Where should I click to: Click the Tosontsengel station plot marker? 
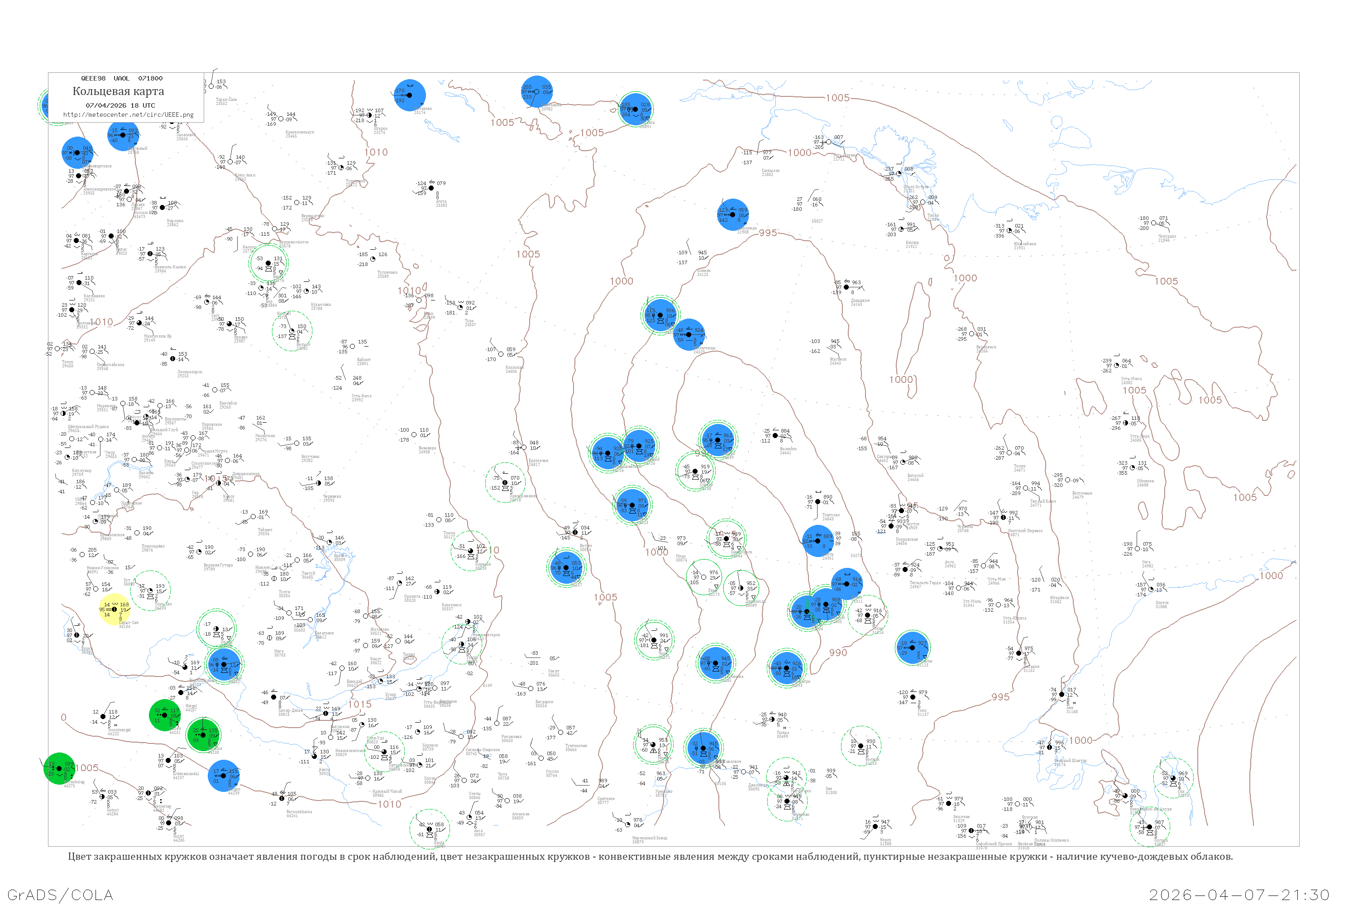click(x=103, y=716)
